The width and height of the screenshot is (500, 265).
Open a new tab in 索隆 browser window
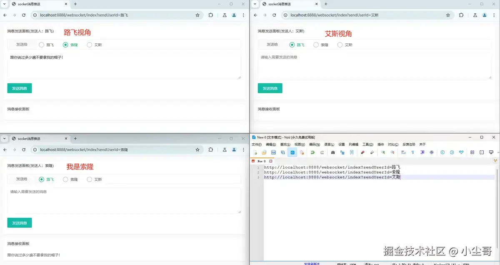pos(75,138)
